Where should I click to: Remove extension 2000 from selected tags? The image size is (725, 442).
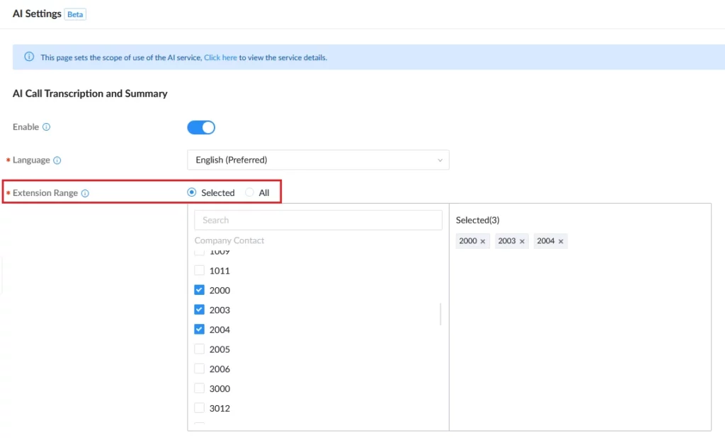point(483,241)
